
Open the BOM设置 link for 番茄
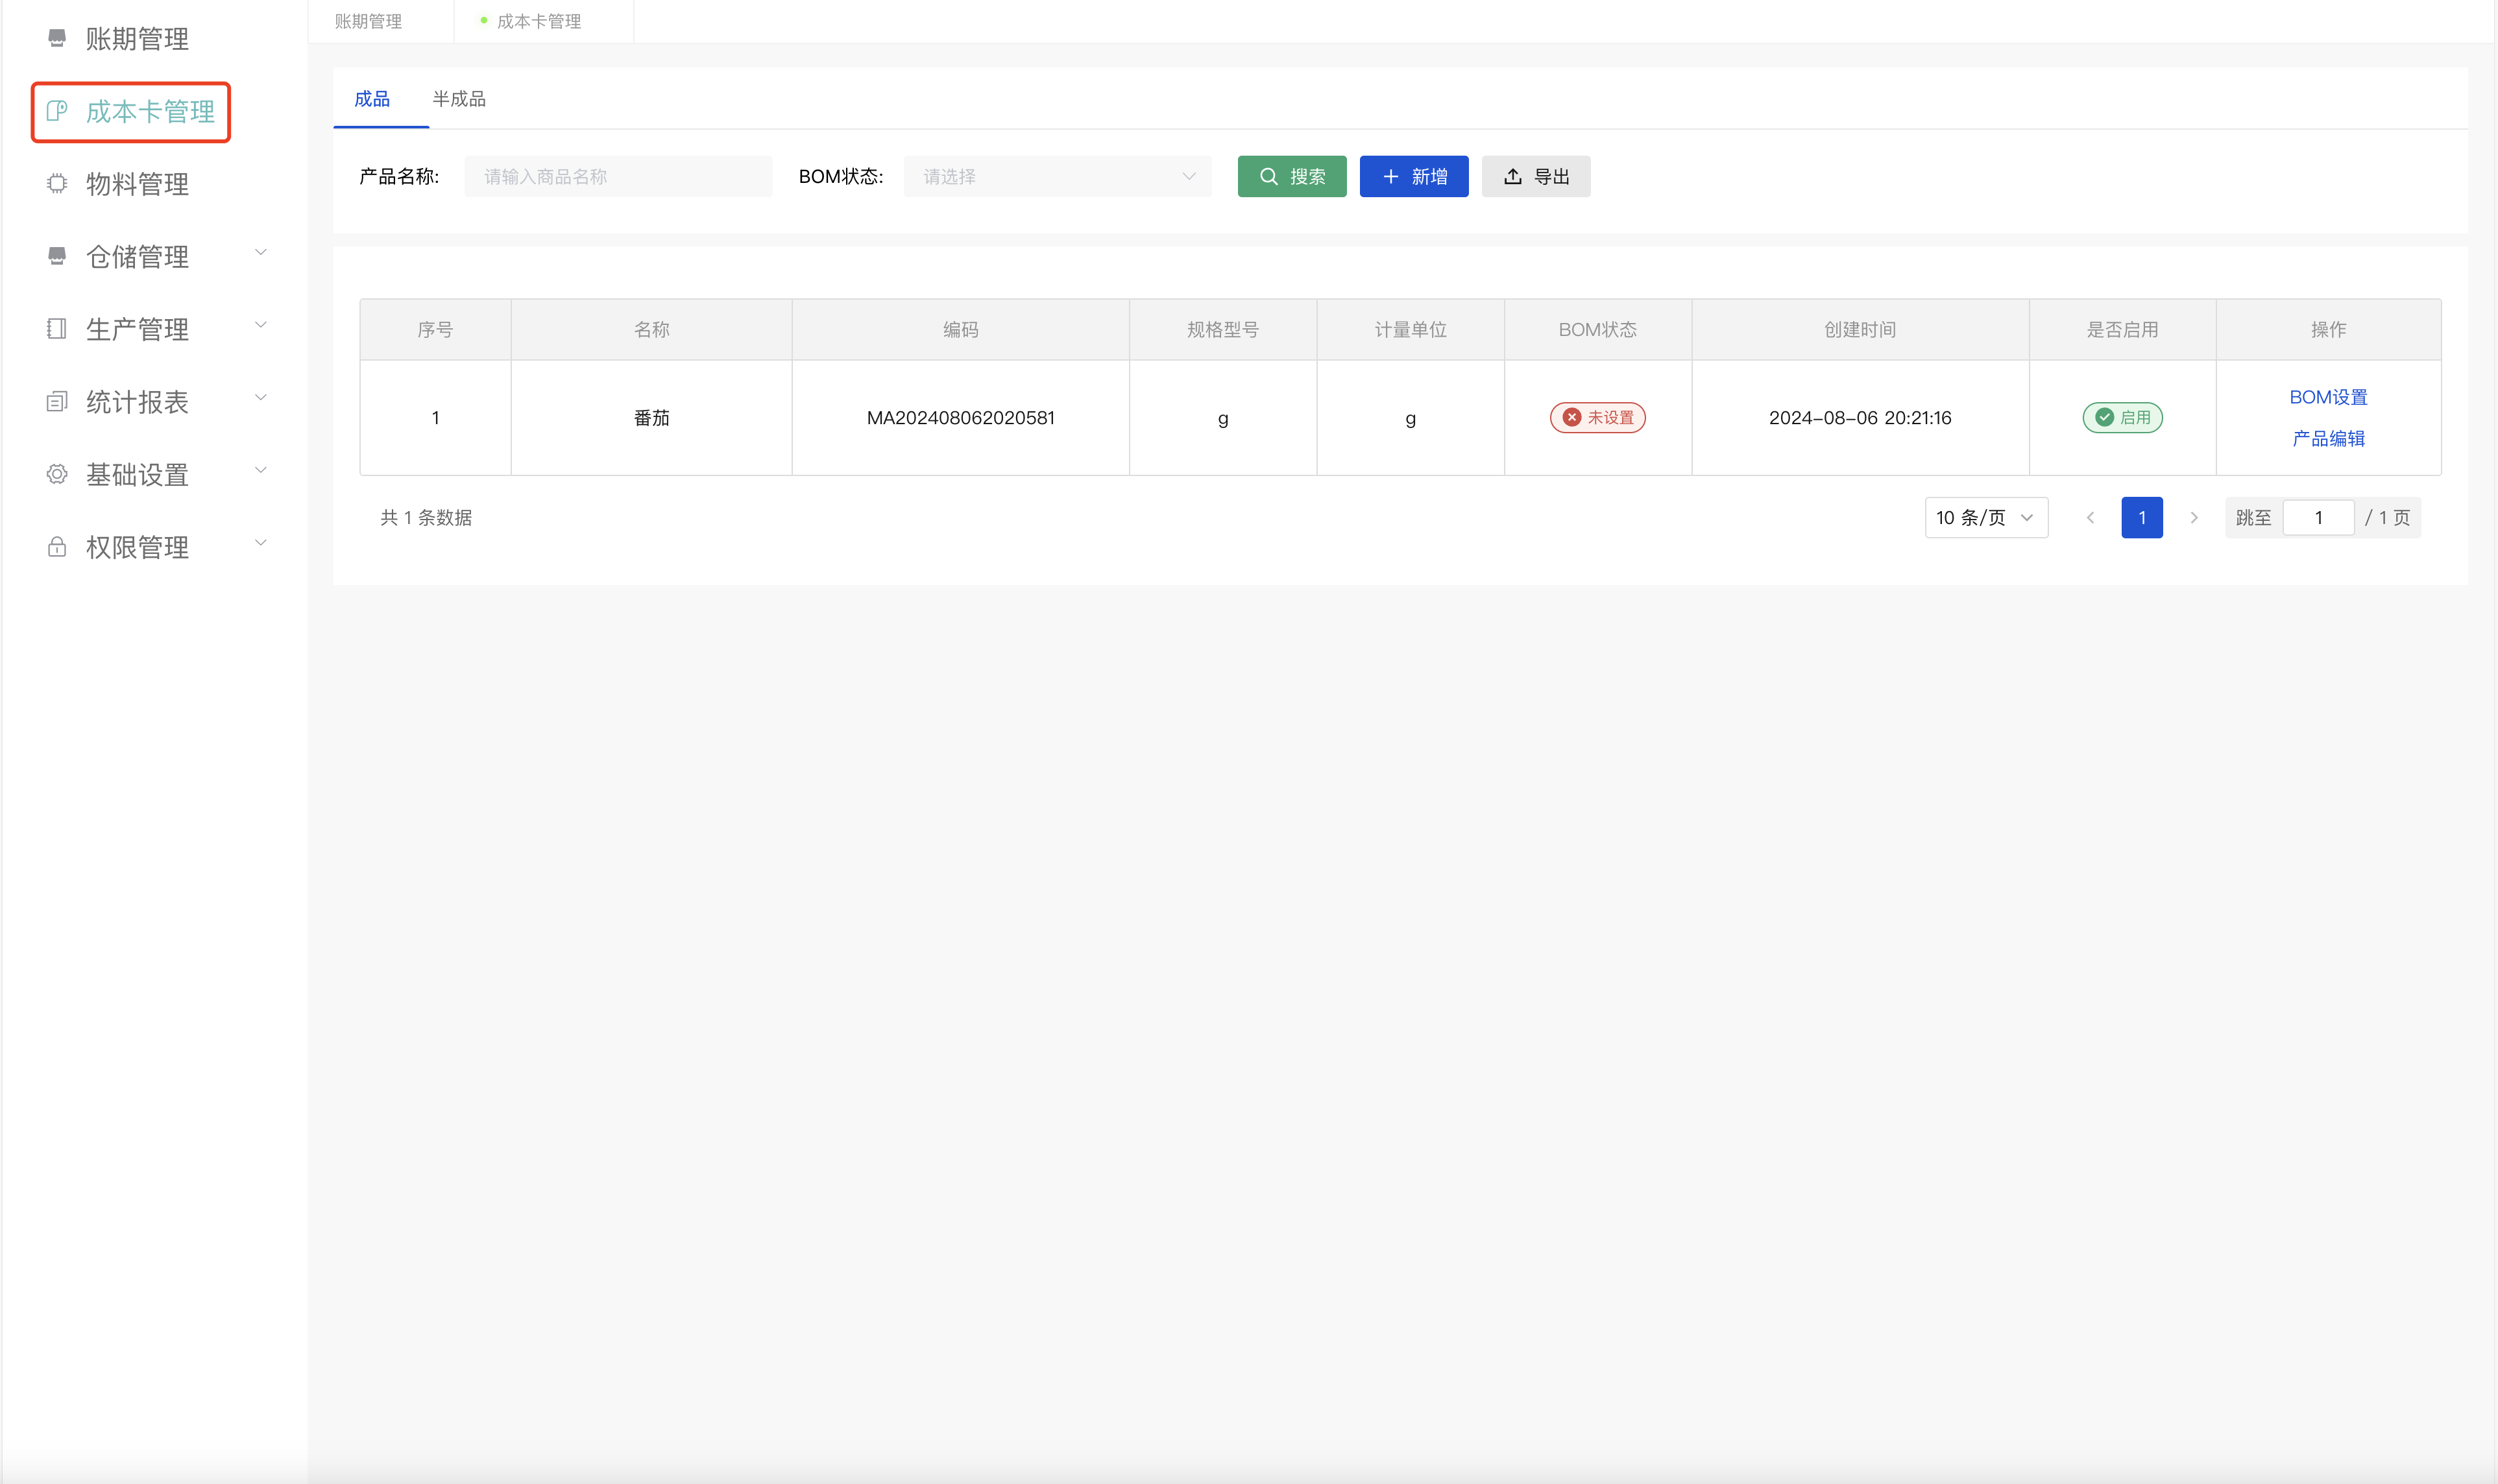2328,397
